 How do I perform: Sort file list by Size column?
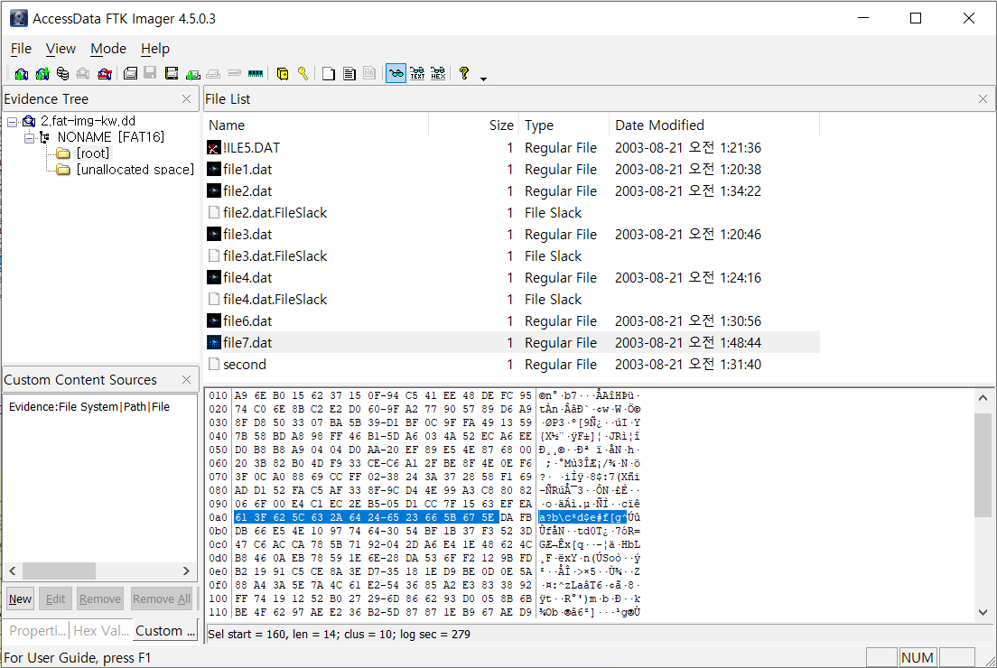(x=474, y=125)
